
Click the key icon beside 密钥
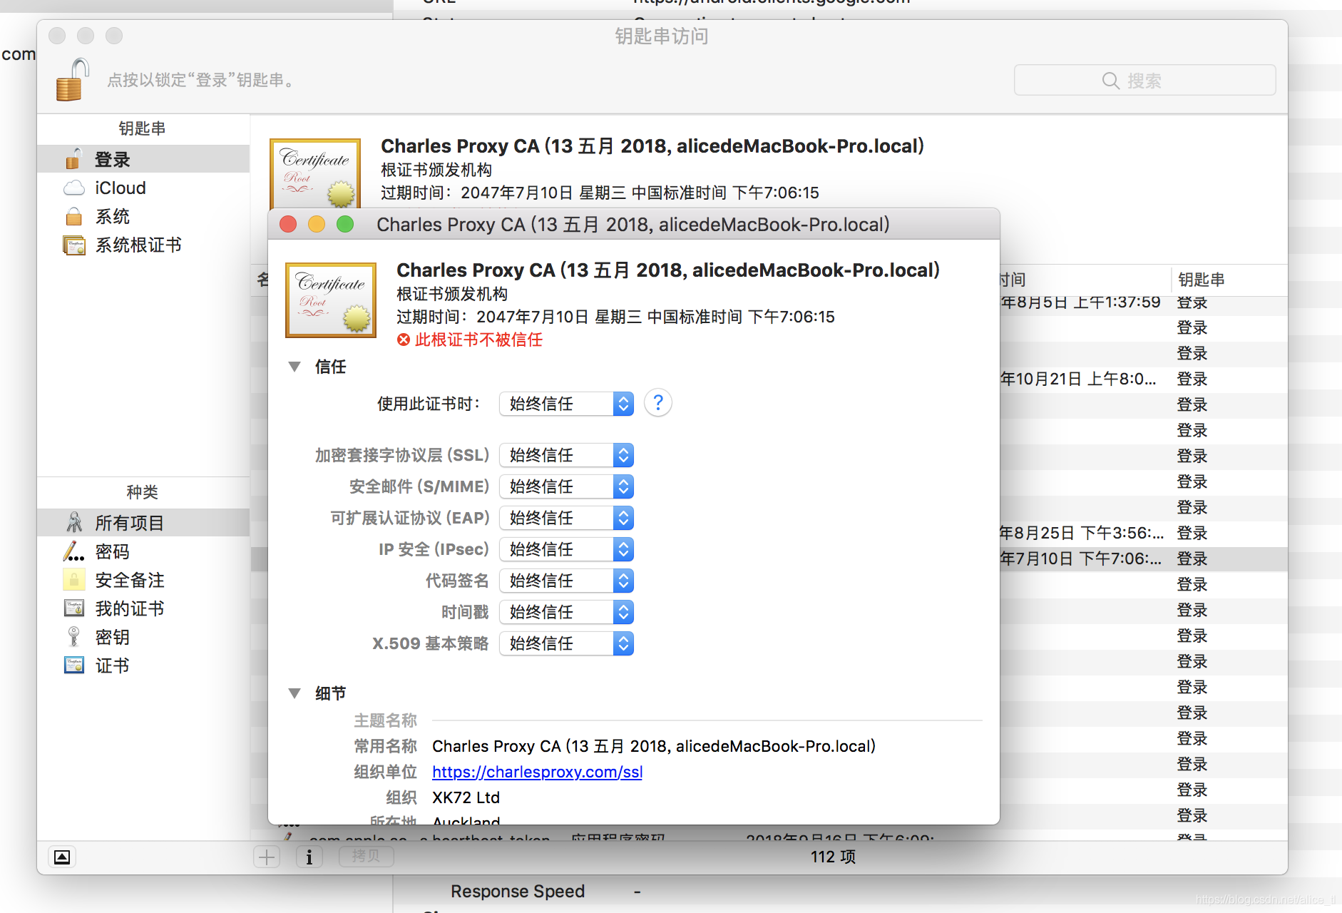click(74, 636)
